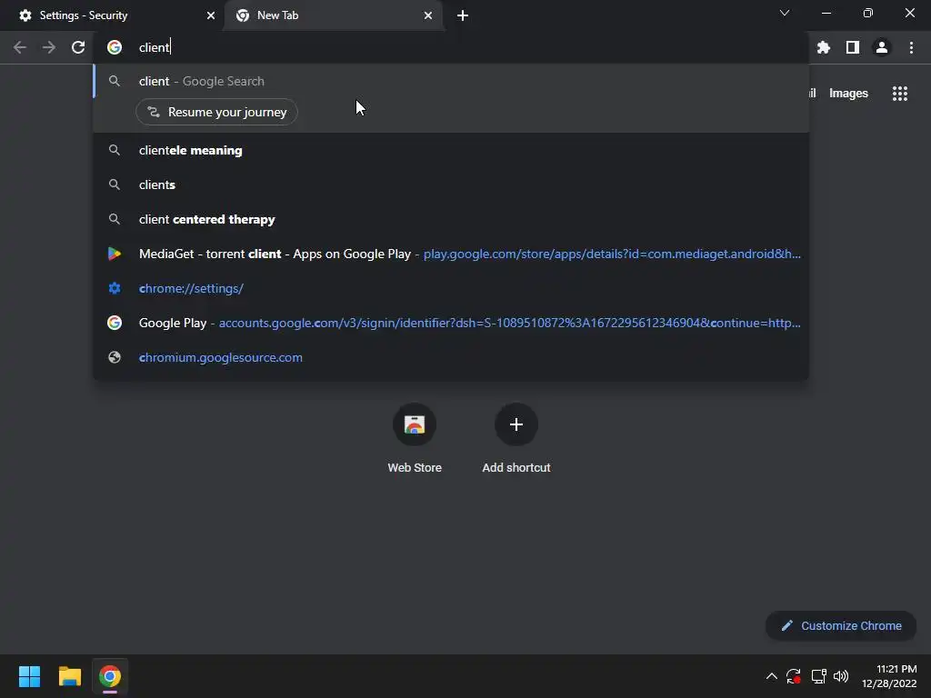
Task: Click the Google icon in address bar
Action: (115, 47)
